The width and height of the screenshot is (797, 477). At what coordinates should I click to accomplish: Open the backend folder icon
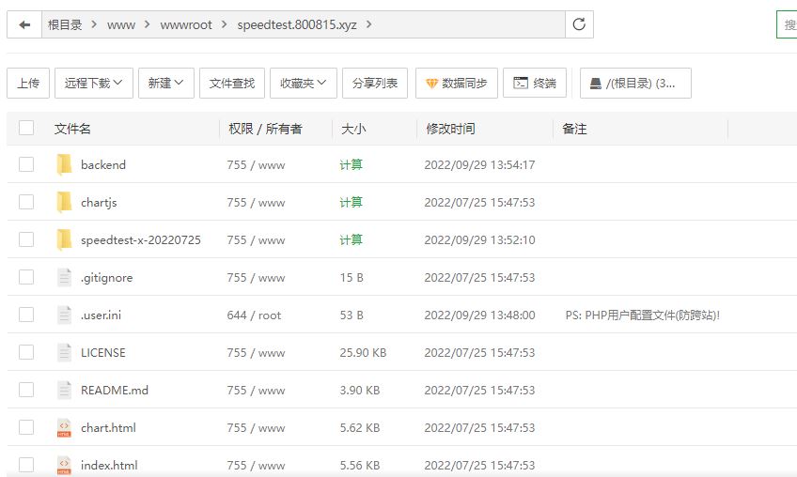click(x=64, y=165)
